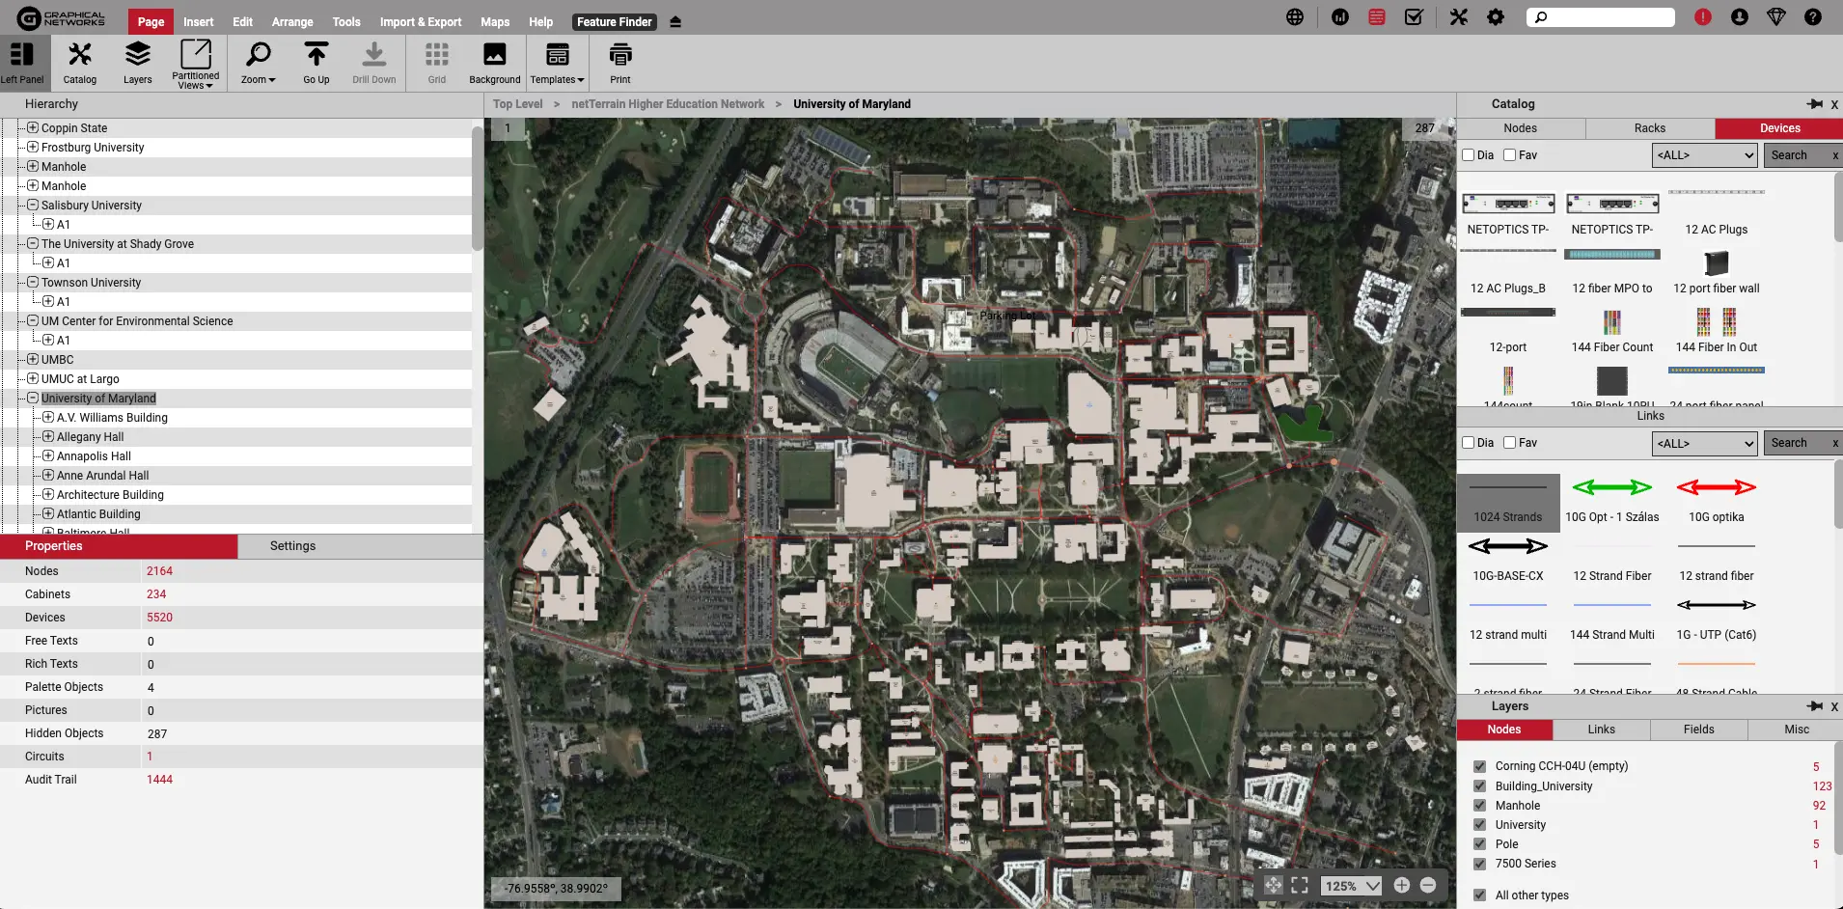Toggle the Left Panel button
1843x909 pixels.
tap(22, 64)
